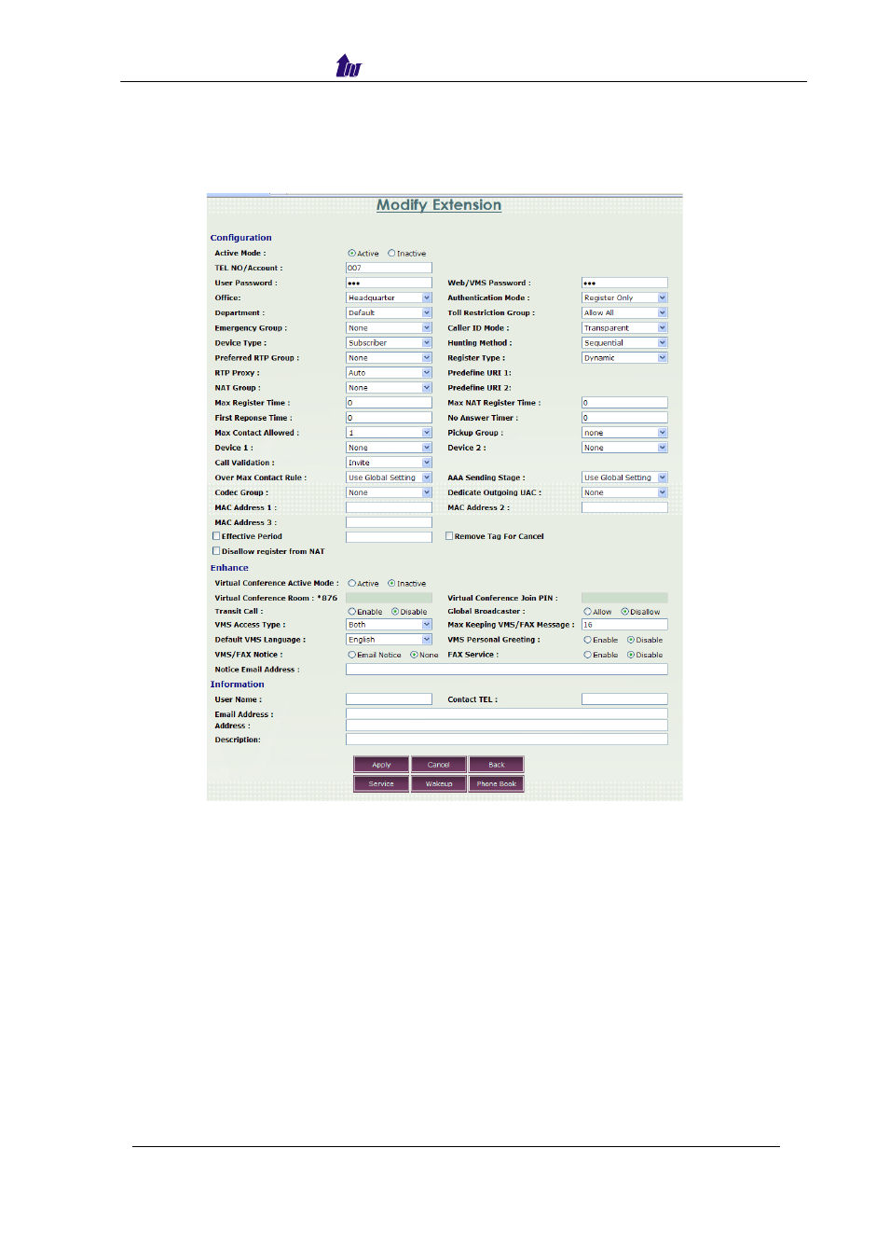Check the Effective Period checkbox
This screenshot has height=1259, width=890.
(216, 536)
